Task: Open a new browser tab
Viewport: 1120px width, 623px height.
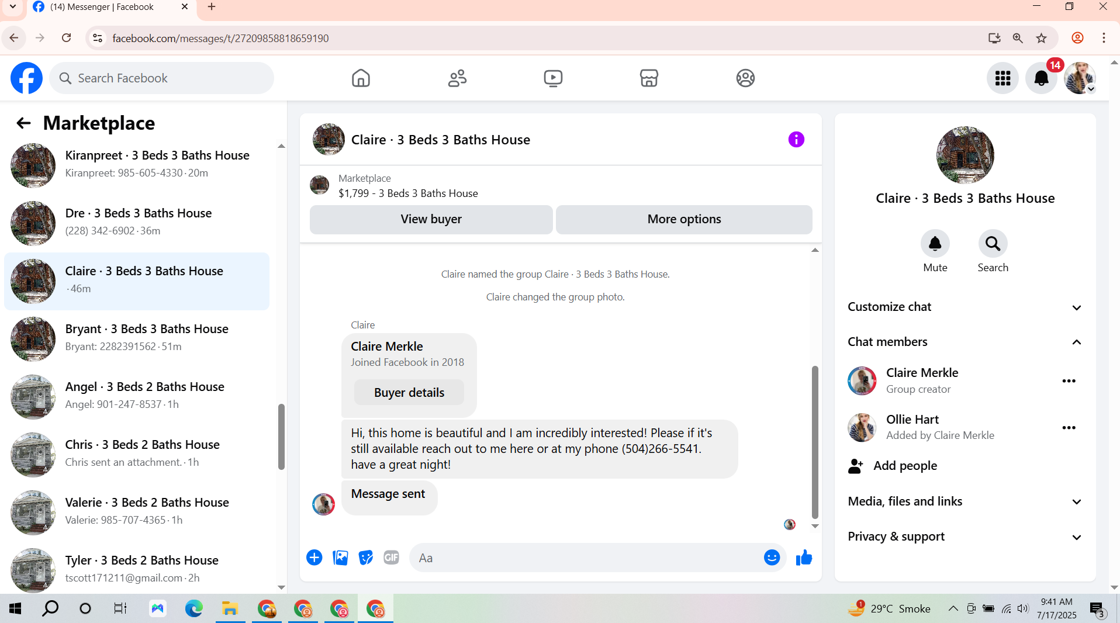Action: [x=212, y=7]
